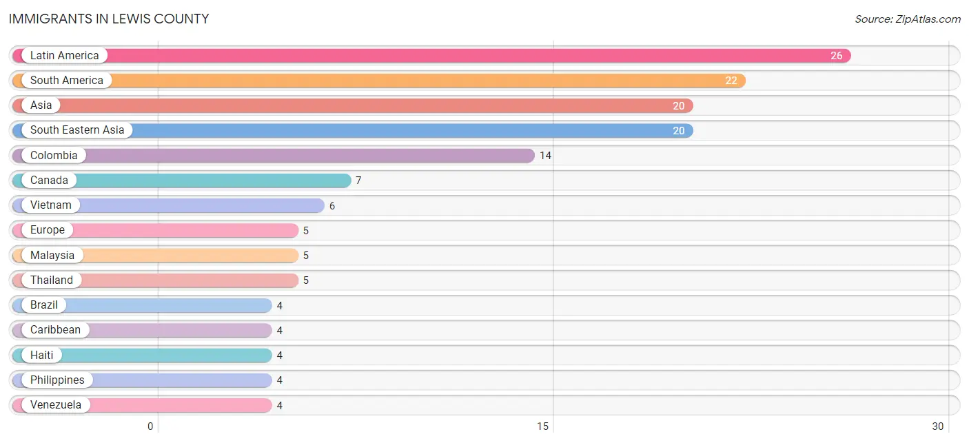Viewport: 969px width, 443px height.
Task: Select the South Eastern Asia blue bar
Action: click(353, 130)
